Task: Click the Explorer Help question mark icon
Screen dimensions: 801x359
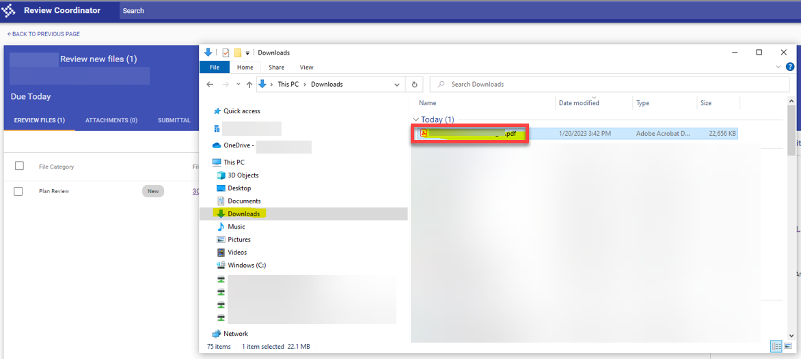Action: point(790,67)
